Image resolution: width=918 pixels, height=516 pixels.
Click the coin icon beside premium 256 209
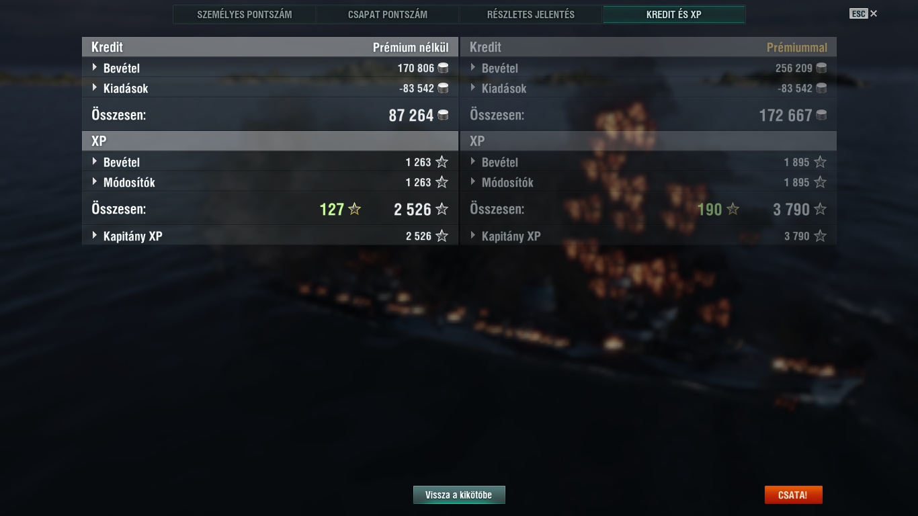(821, 68)
